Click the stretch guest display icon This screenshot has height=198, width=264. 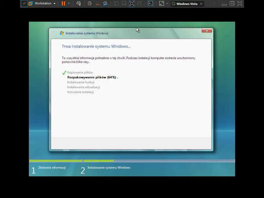click(x=161, y=3)
